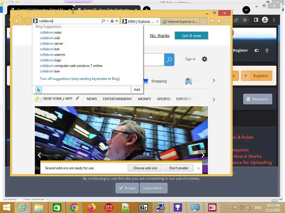Screen dimensions: 285x213
Task: Select suggestion 'collabvm logo'
Action: pyautogui.click(x=50, y=60)
